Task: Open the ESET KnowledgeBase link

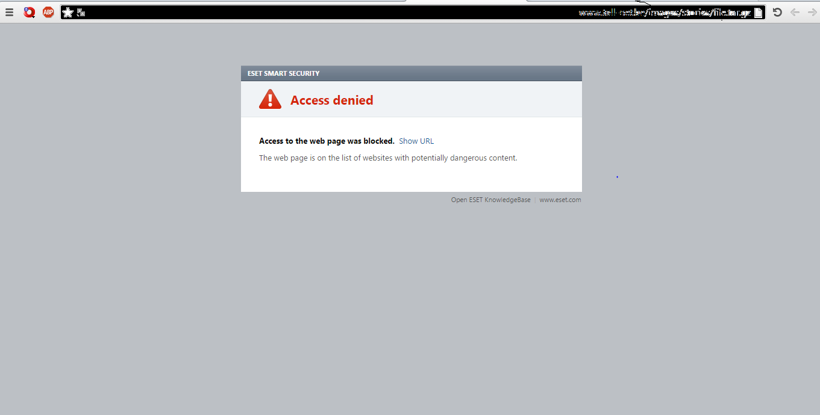Action: (x=491, y=200)
